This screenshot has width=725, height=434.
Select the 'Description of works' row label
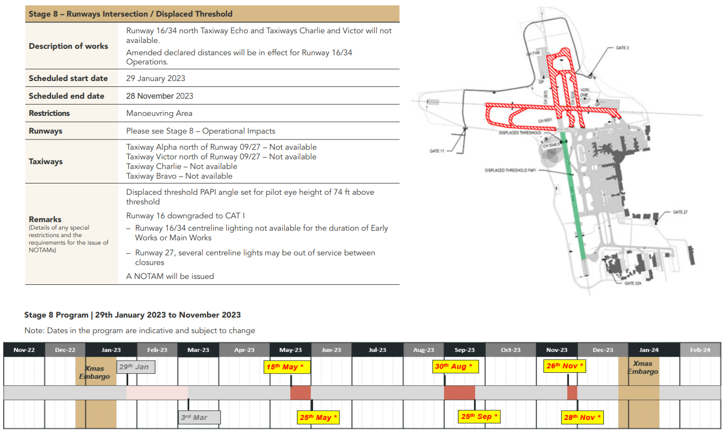click(x=69, y=46)
